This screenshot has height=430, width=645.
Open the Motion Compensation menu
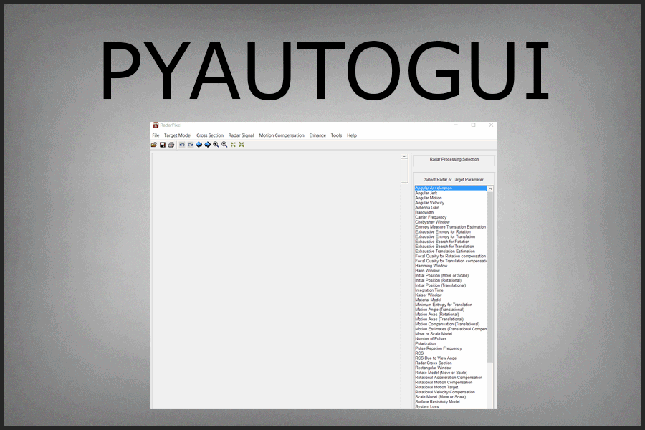281,135
